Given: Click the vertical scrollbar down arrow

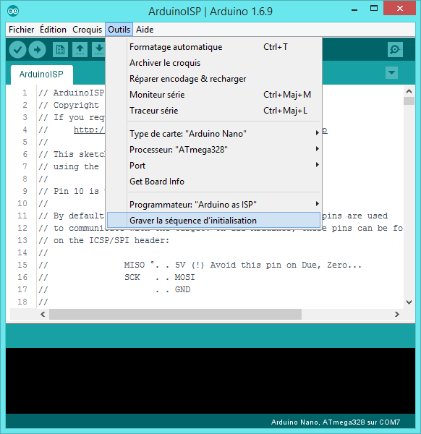Looking at the screenshot, I should click(409, 302).
